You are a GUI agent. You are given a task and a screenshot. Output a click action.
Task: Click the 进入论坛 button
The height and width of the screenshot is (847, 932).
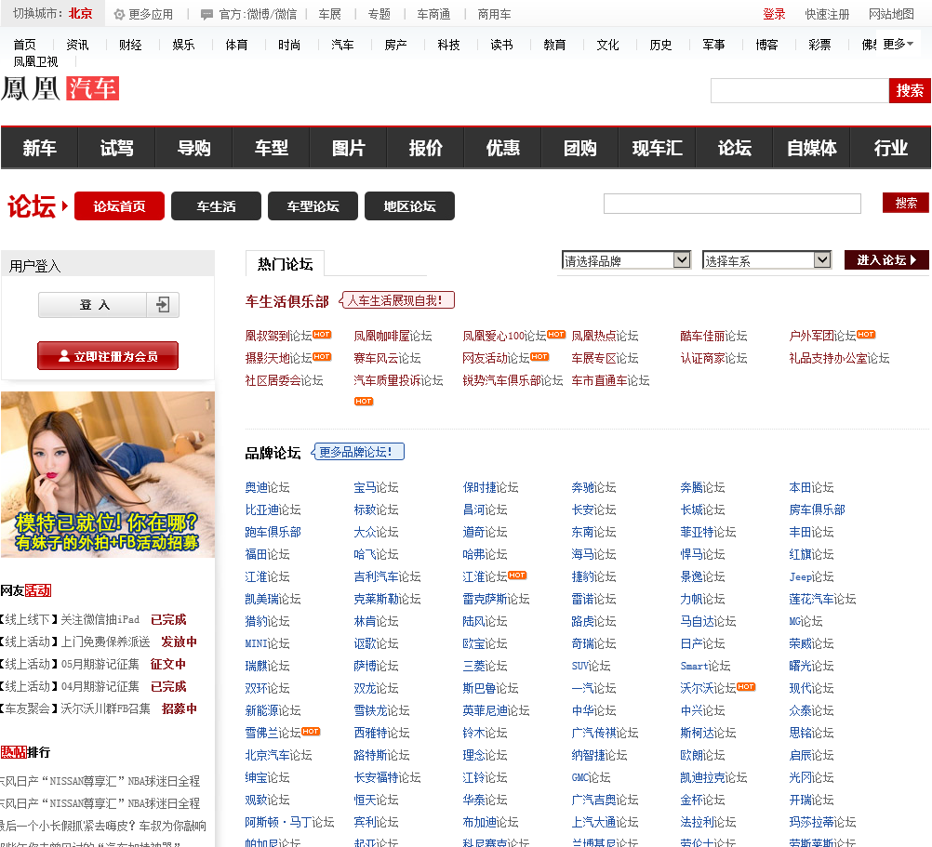click(x=886, y=259)
